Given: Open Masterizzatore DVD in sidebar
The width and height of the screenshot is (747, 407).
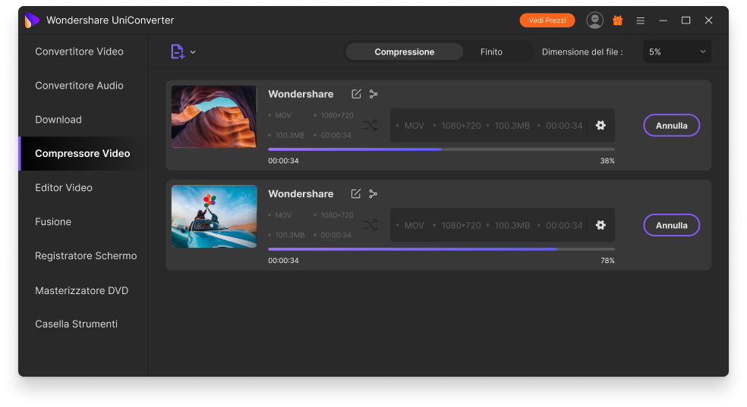Looking at the screenshot, I should click(x=81, y=290).
